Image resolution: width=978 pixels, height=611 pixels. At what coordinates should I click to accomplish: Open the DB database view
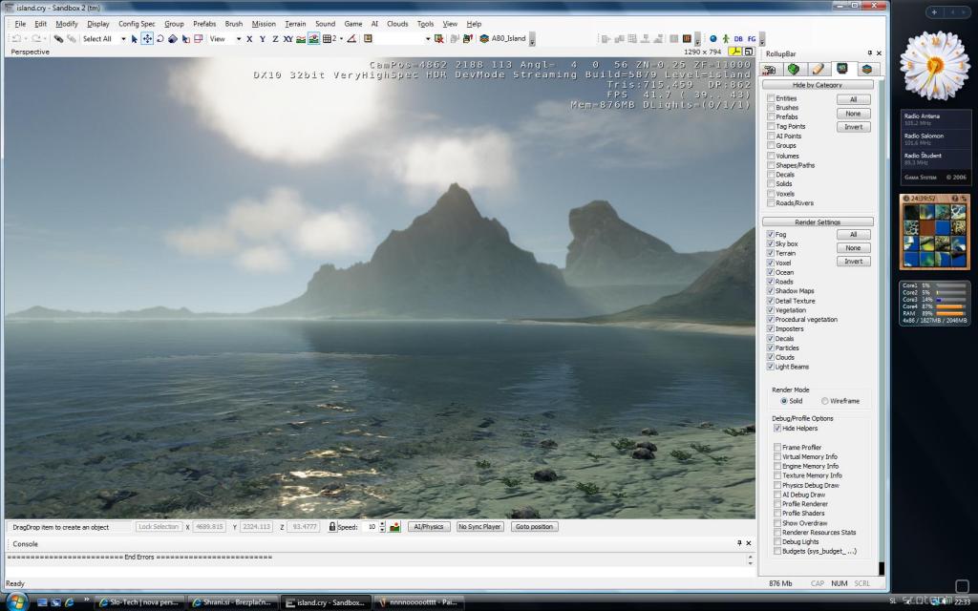coord(738,38)
